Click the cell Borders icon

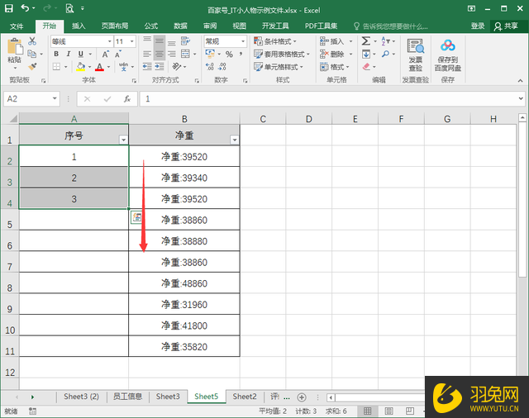point(56,67)
